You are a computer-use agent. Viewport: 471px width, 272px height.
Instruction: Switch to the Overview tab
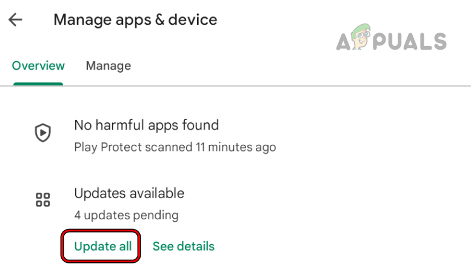38,65
